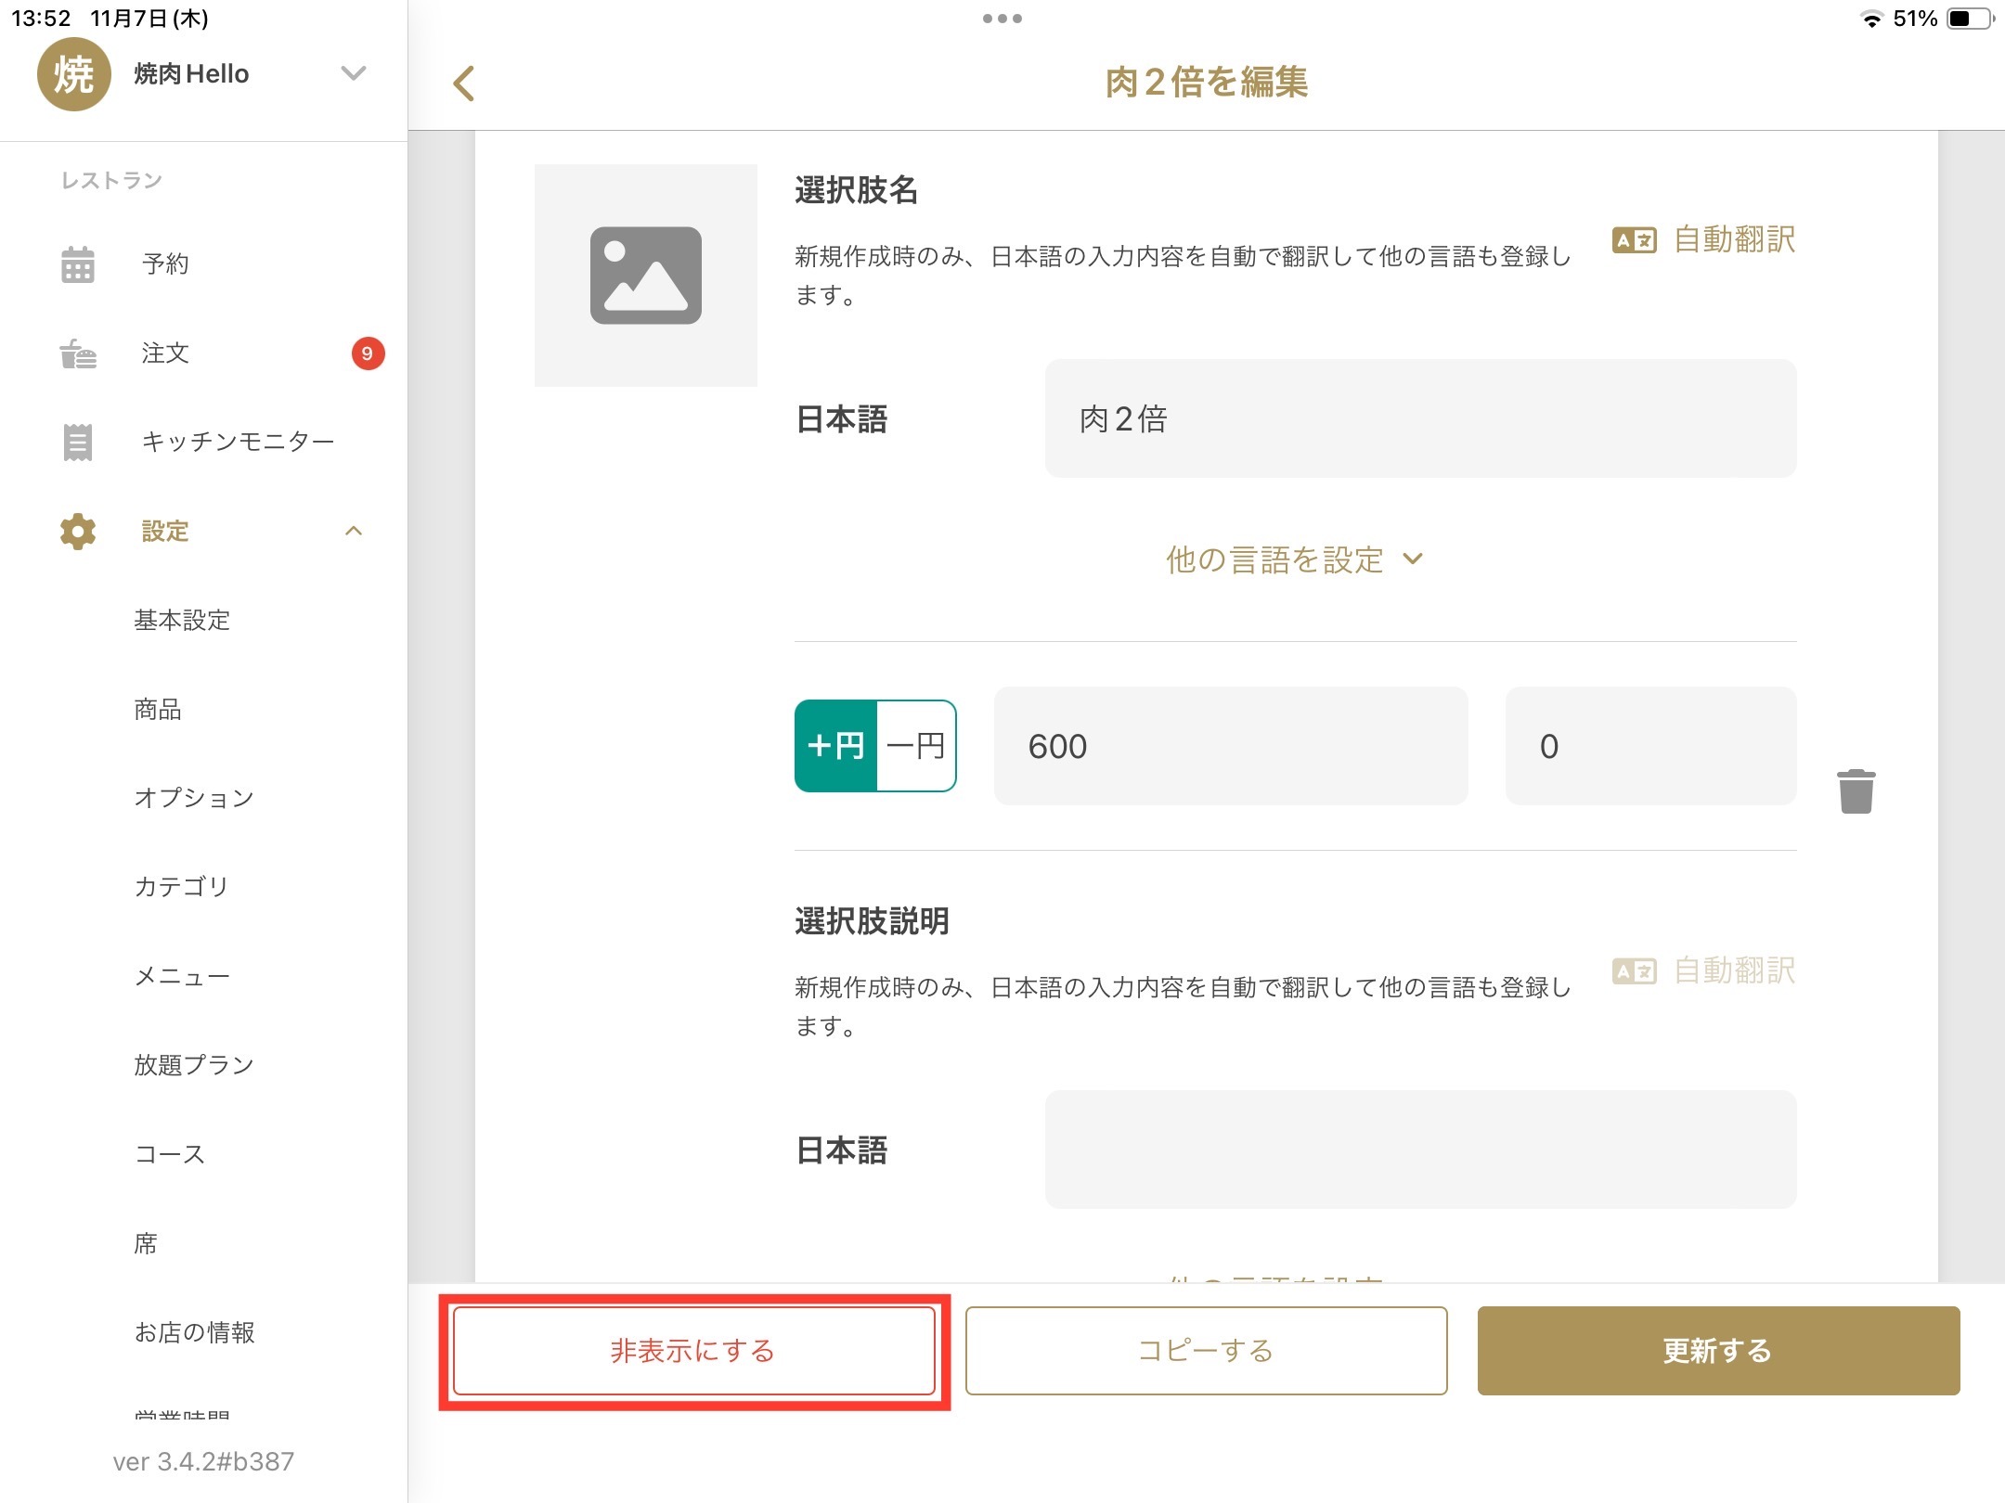Click the 日本語 name field containing 肉２倍
Viewport: 2005px width, 1503px height.
point(1420,418)
